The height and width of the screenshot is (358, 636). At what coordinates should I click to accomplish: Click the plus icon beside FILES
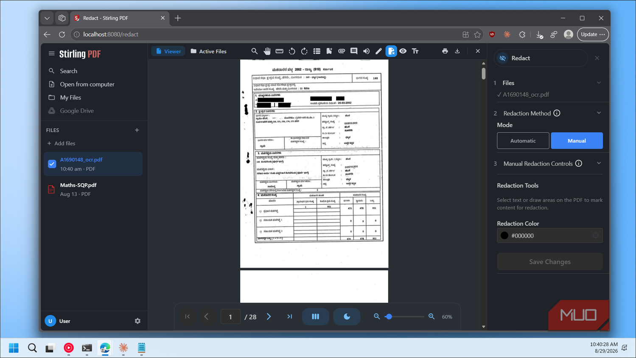(137, 130)
